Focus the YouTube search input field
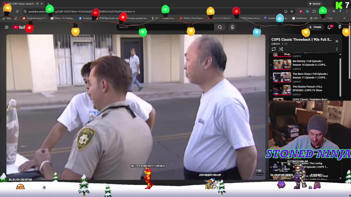 tap(165, 27)
